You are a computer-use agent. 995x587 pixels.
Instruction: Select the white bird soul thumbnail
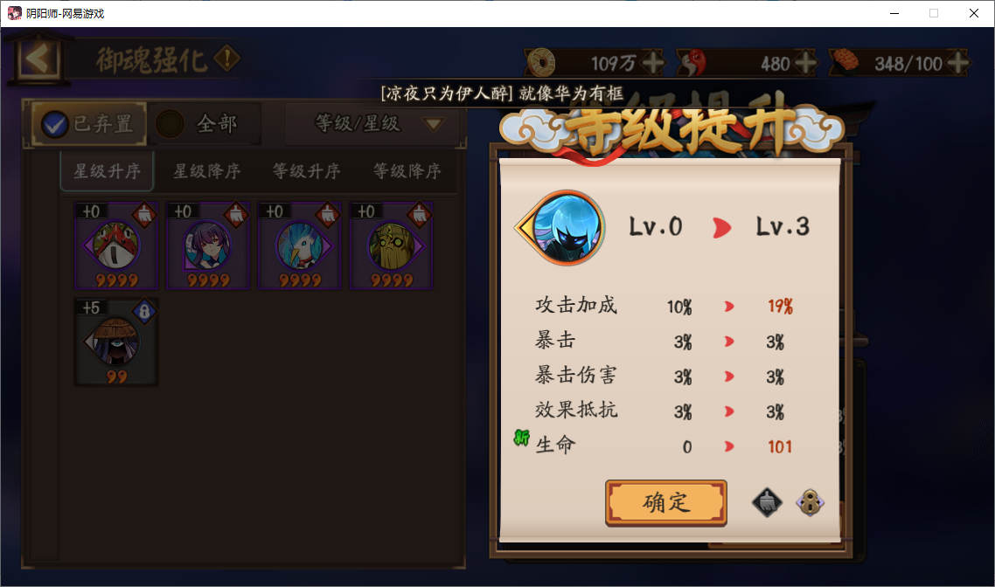tap(300, 246)
